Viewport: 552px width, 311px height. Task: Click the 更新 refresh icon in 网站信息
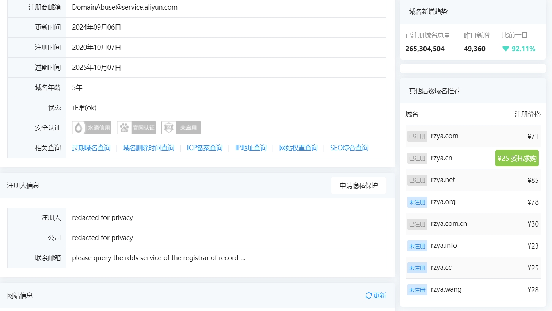[369, 296]
